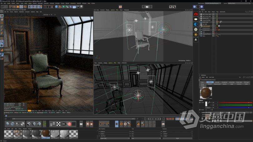Click the Spline Pen icon
Screen dimensions: 253x142
60,7
